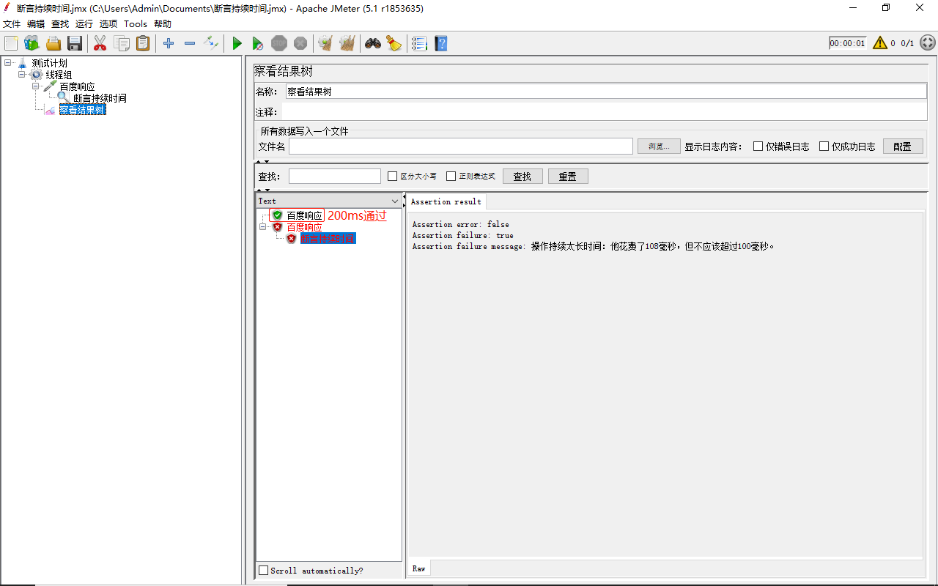Save the test plan with floppy icon
The height and width of the screenshot is (586, 938).
(75, 43)
